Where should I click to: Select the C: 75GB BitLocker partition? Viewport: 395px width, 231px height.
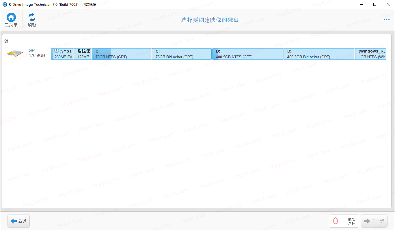point(182,54)
